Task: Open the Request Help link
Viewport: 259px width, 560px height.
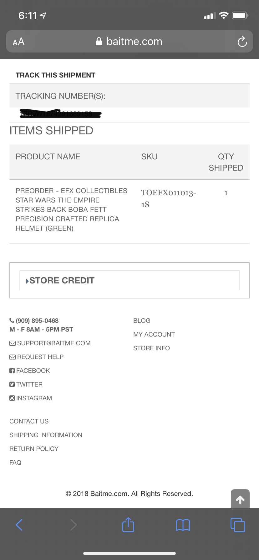Action: click(x=37, y=357)
